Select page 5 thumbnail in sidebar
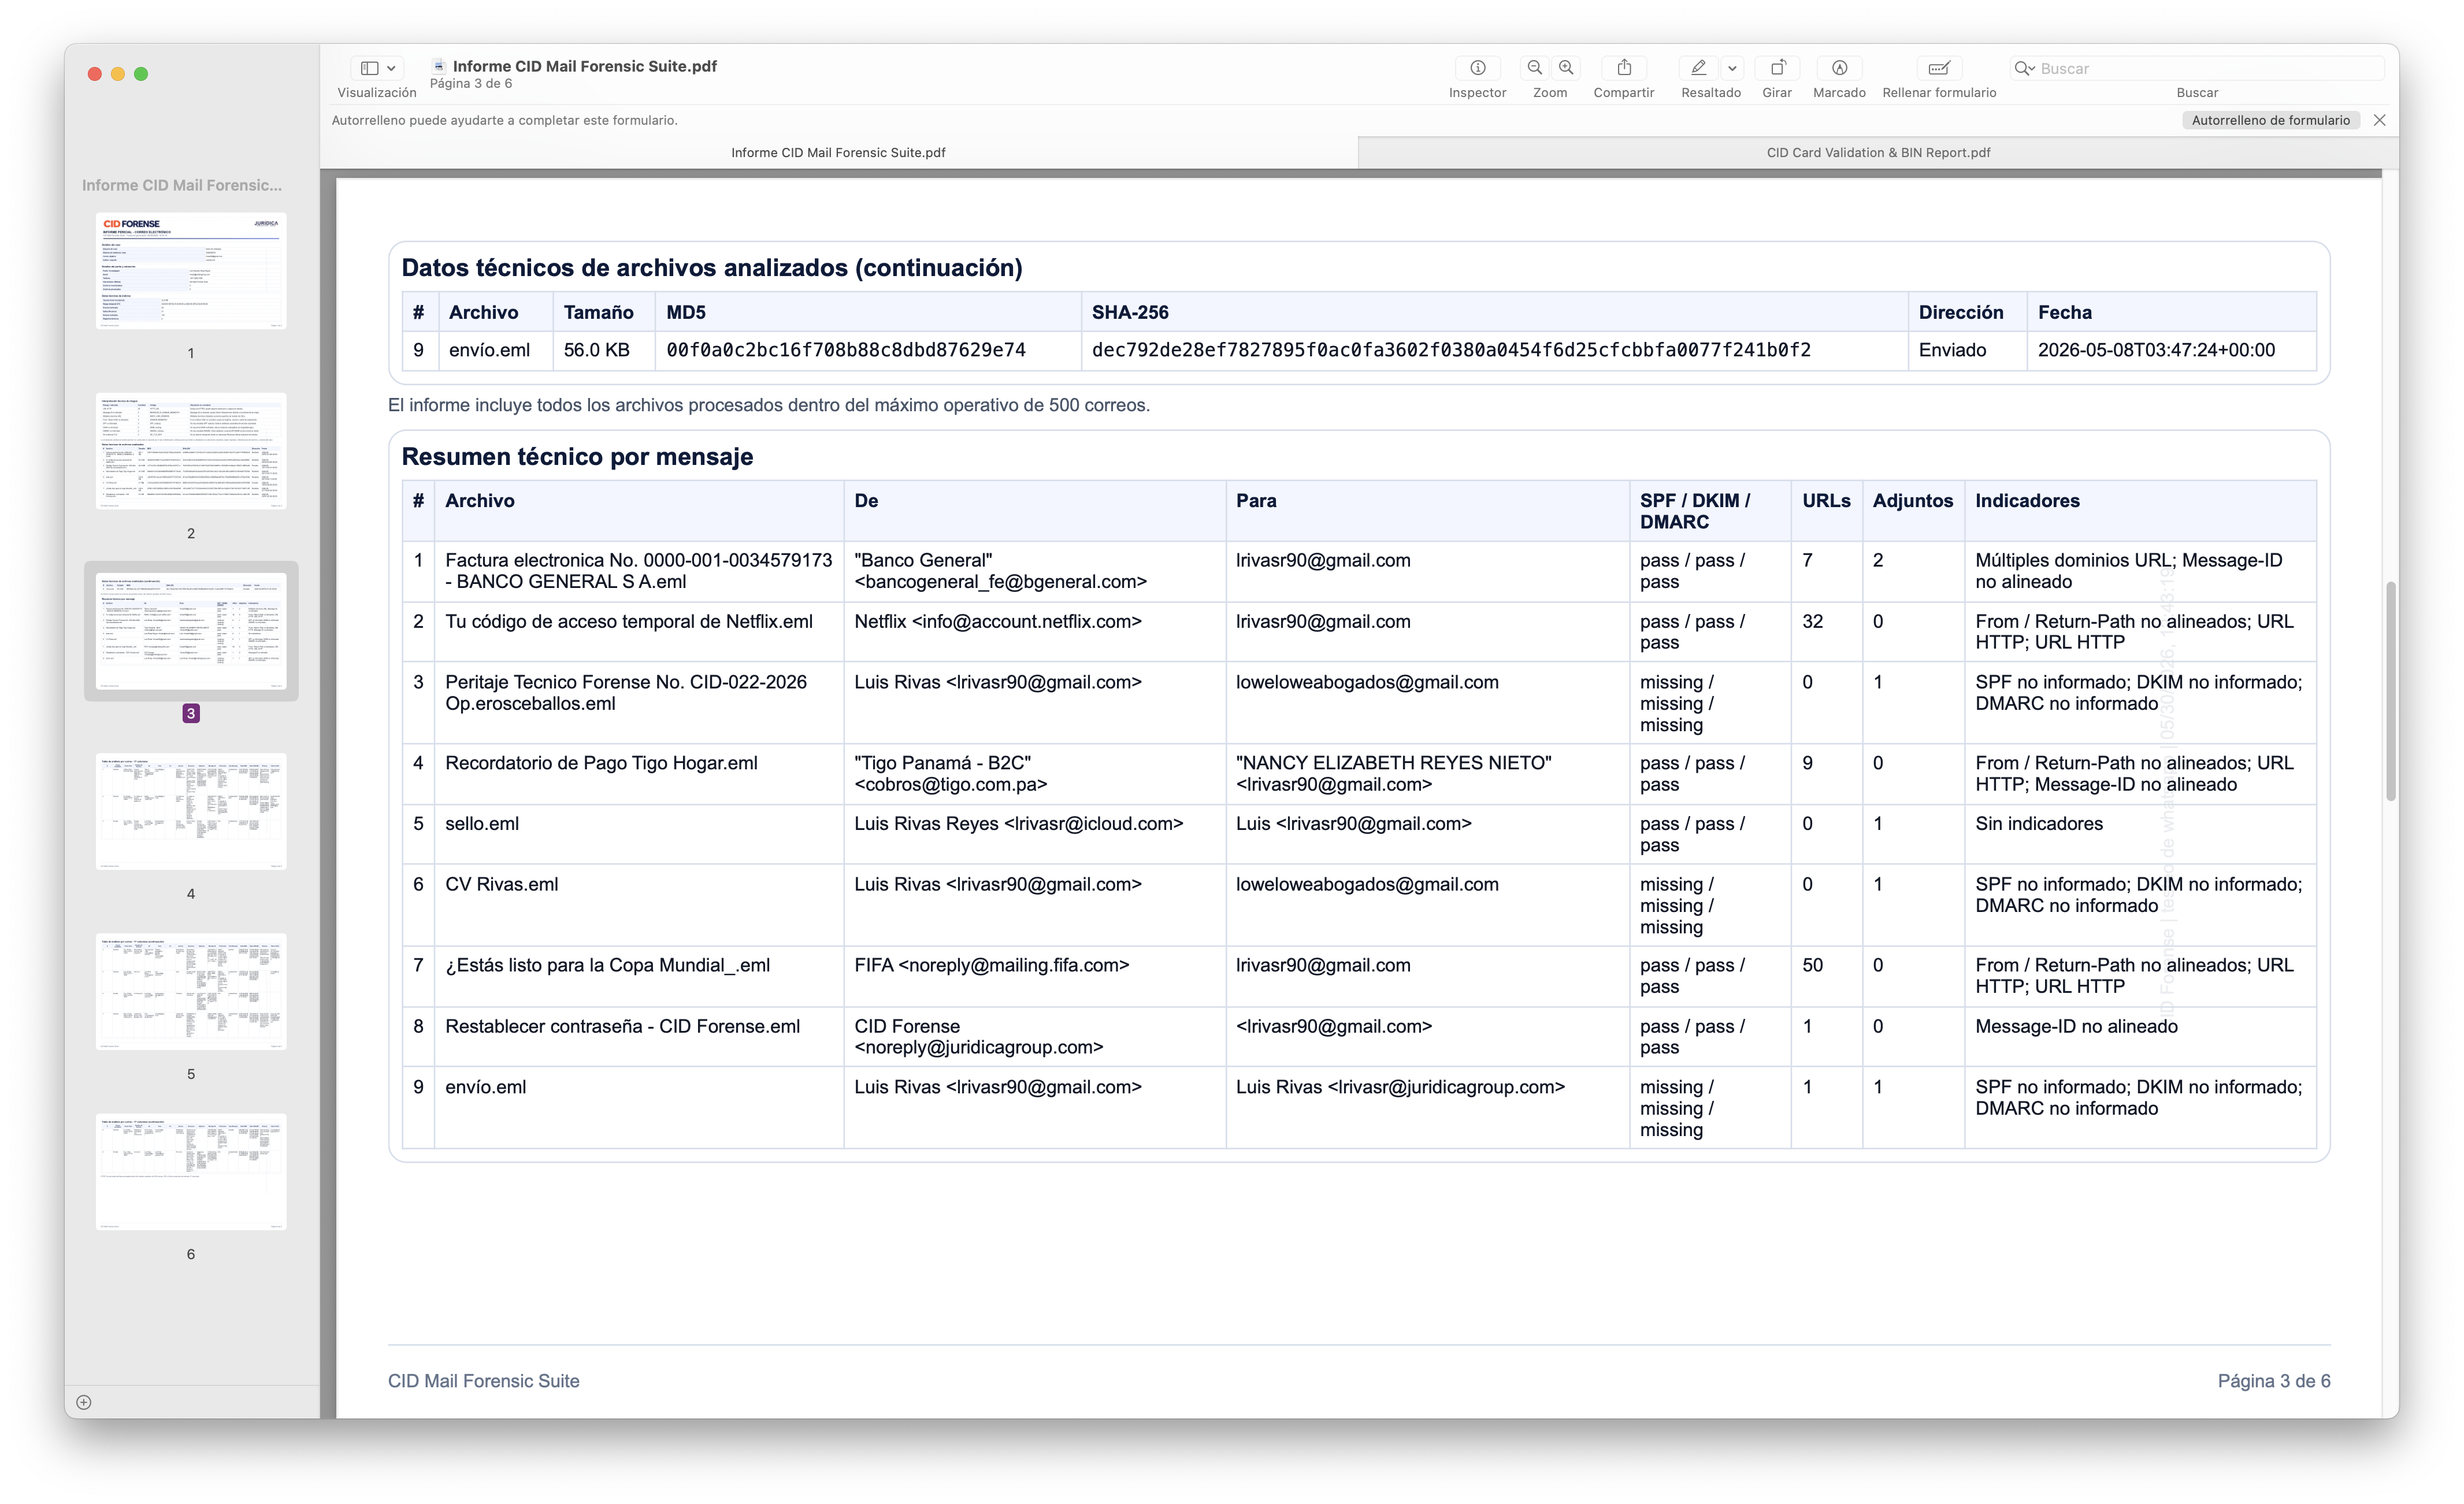The height and width of the screenshot is (1504, 2464). pyautogui.click(x=191, y=991)
